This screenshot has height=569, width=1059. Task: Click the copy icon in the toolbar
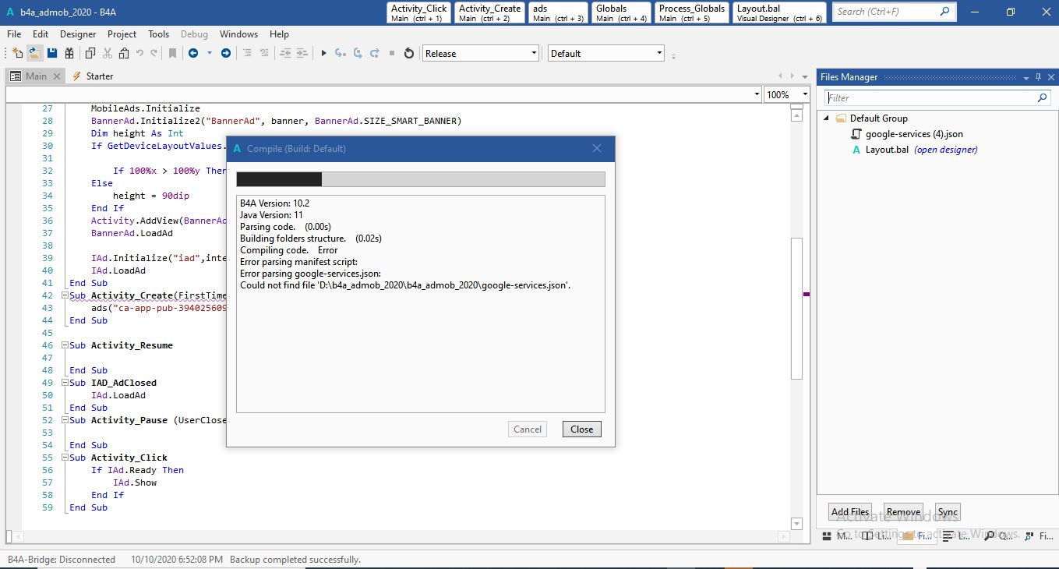point(90,53)
